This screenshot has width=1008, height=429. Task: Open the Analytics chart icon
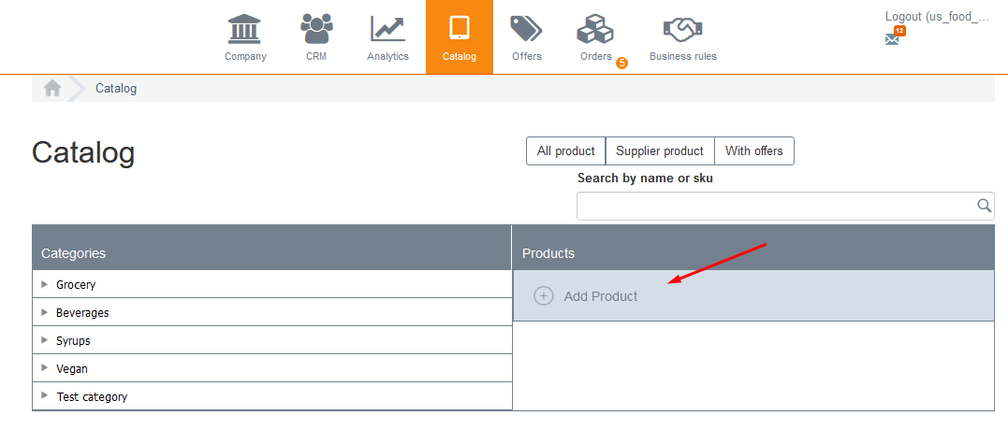pos(387,29)
